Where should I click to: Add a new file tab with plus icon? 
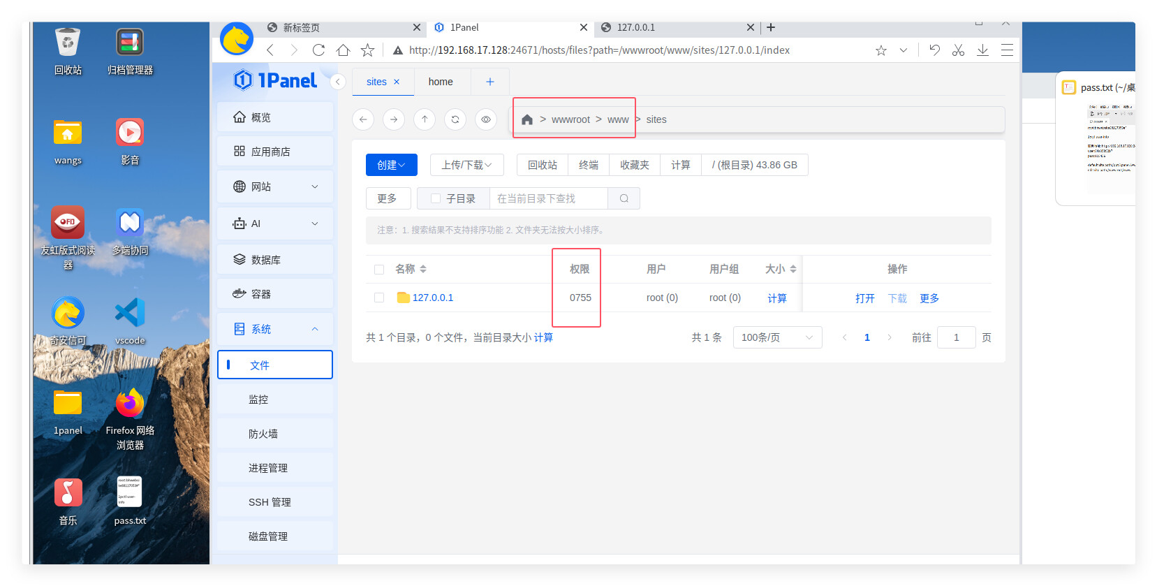click(x=490, y=82)
